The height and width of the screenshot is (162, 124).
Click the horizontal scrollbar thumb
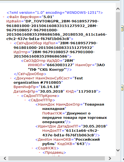57,158
